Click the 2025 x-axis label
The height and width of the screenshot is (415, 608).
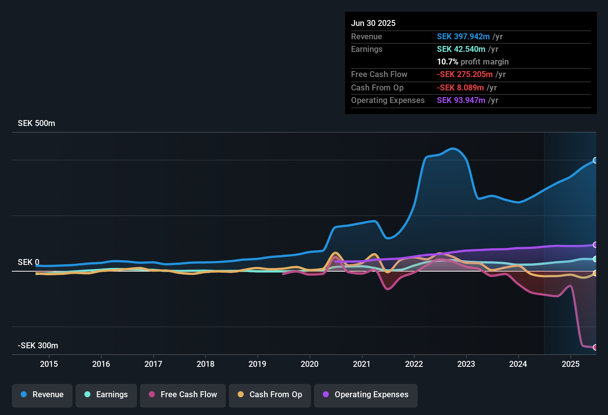point(571,364)
